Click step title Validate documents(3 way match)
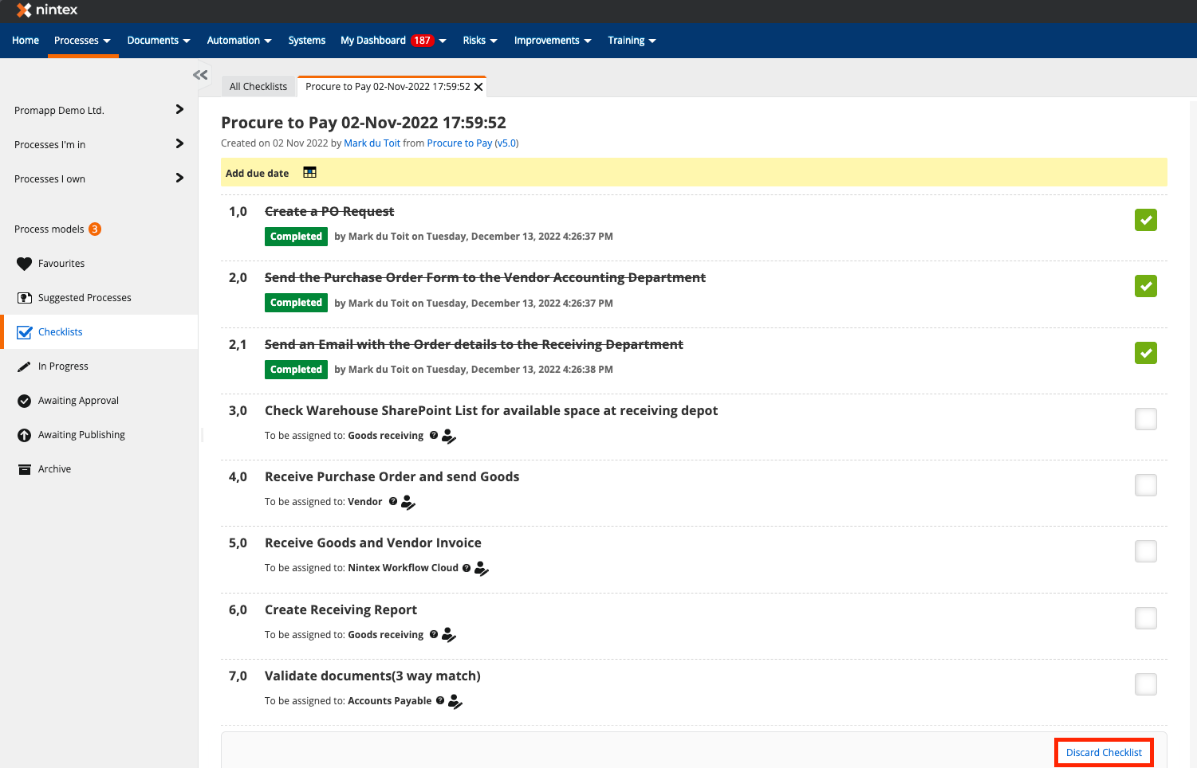Image resolution: width=1197 pixels, height=768 pixels. (x=372, y=676)
